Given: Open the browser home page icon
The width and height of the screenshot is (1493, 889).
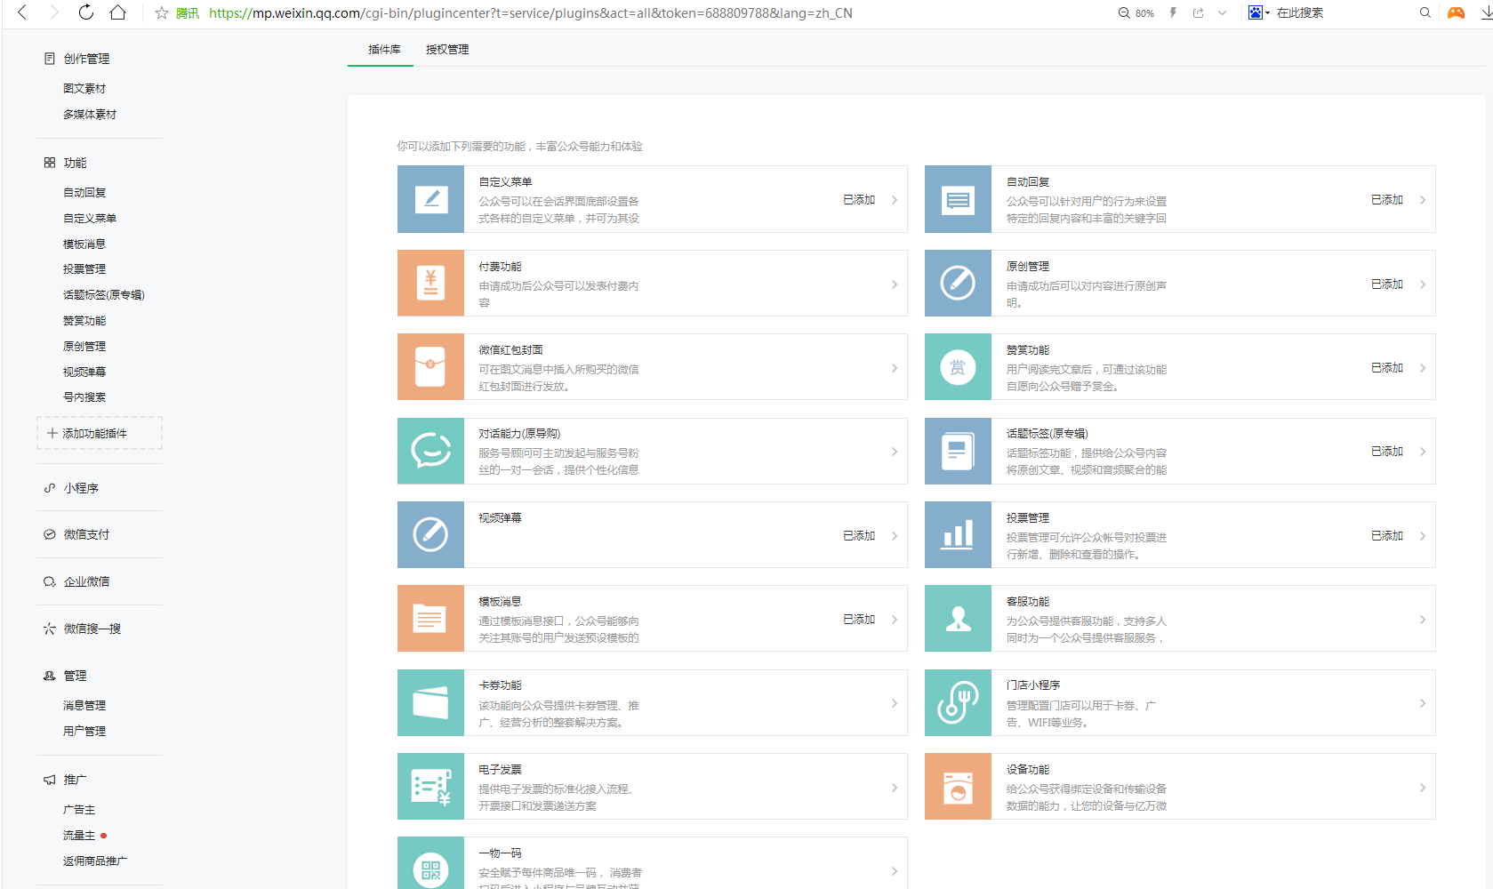Looking at the screenshot, I should click(117, 12).
